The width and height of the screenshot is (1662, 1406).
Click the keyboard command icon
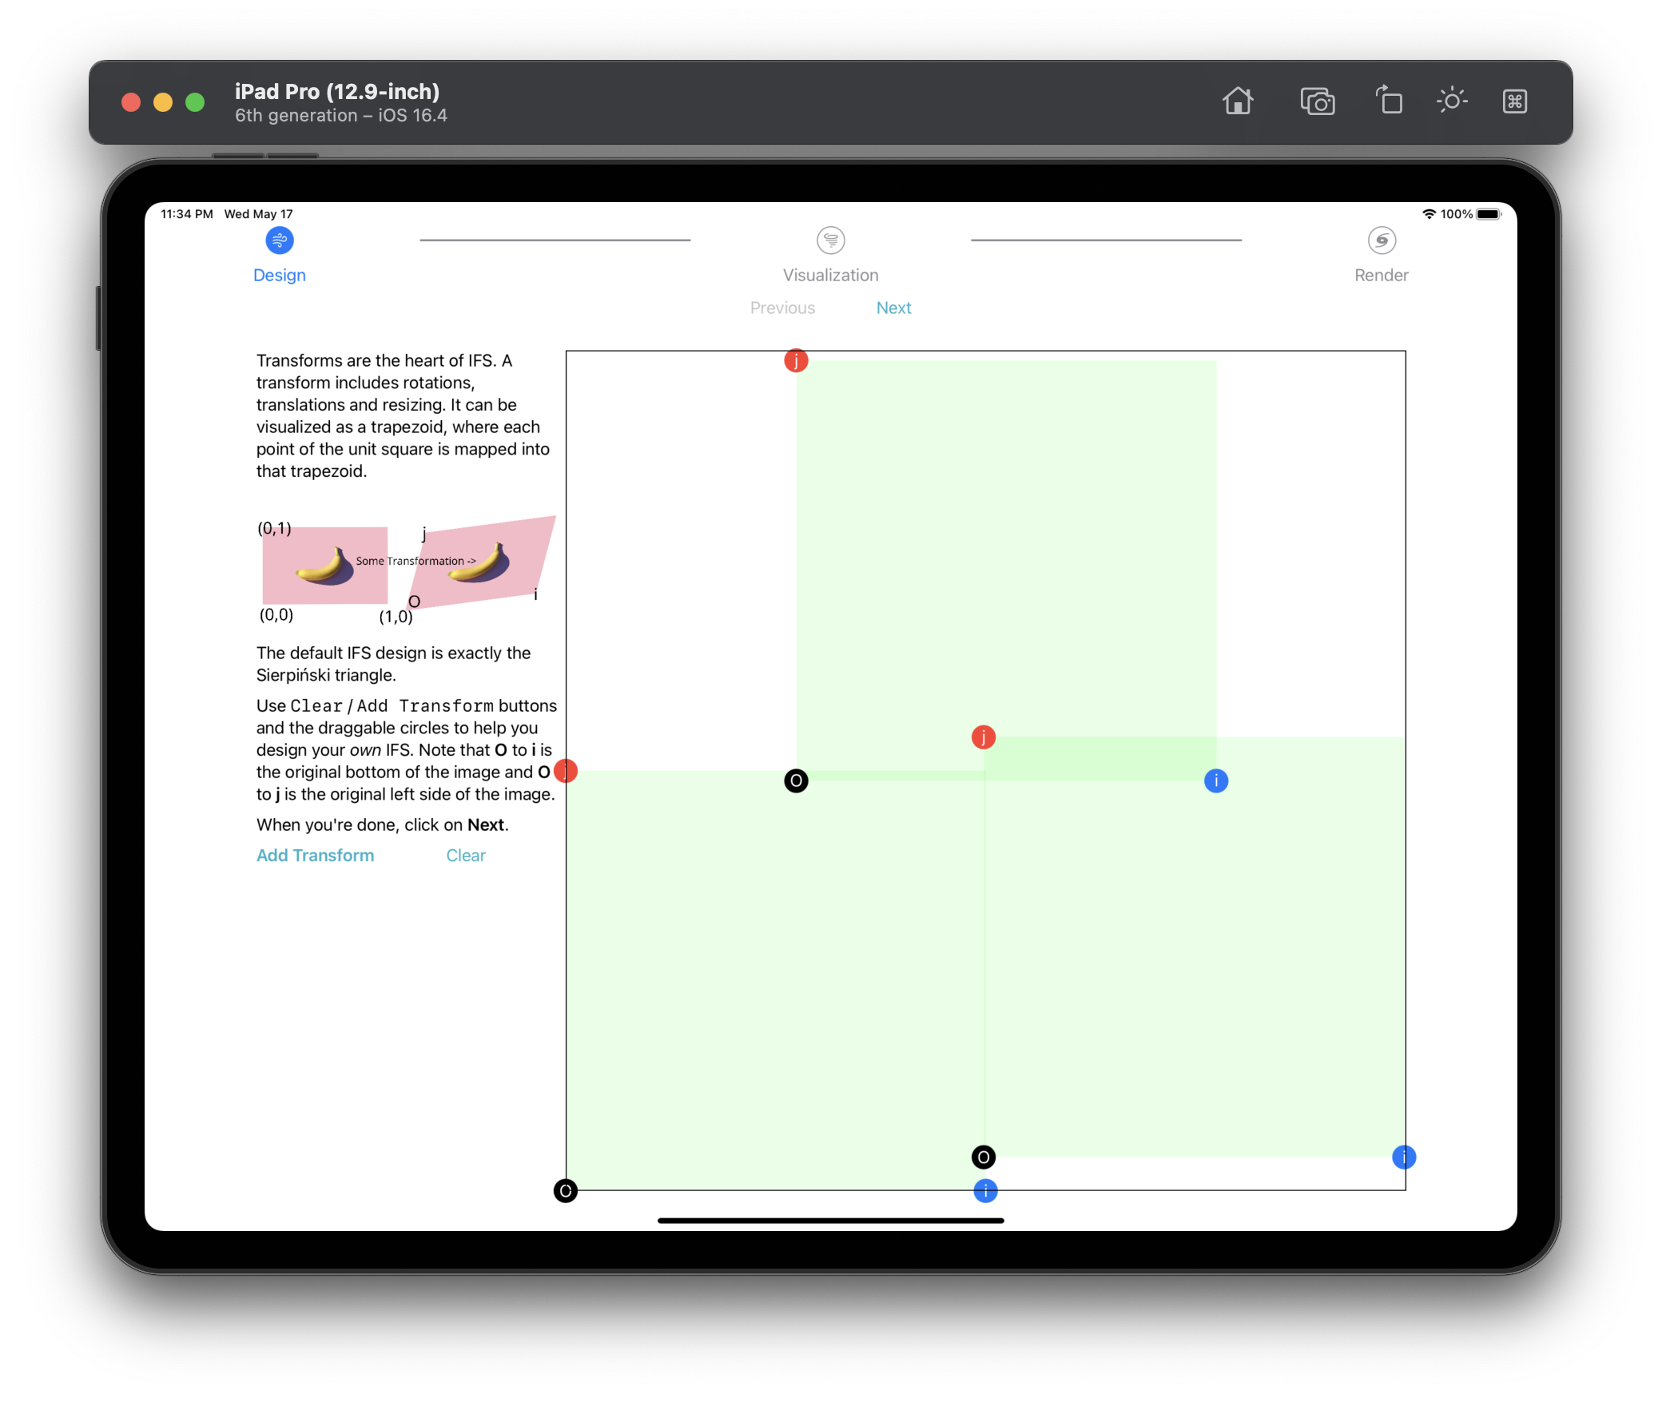coord(1514,101)
